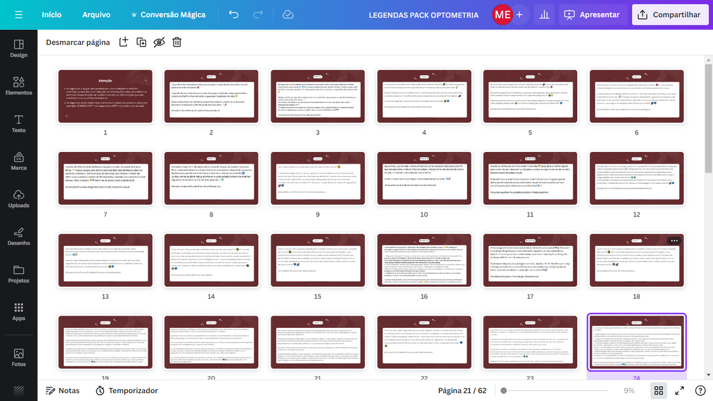This screenshot has width=713, height=401.
Task: Toggle grid view icon
Action: 658,391
